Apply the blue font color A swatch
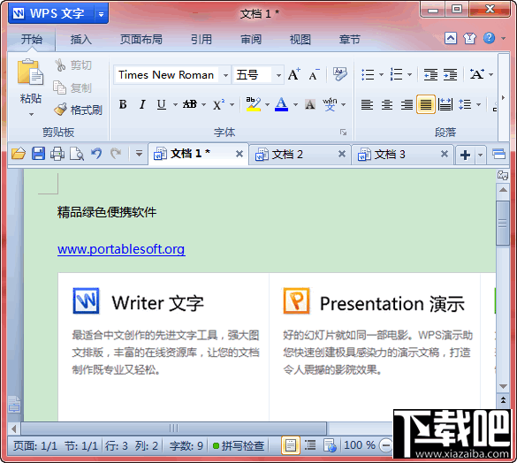The image size is (517, 463). pyautogui.click(x=282, y=104)
